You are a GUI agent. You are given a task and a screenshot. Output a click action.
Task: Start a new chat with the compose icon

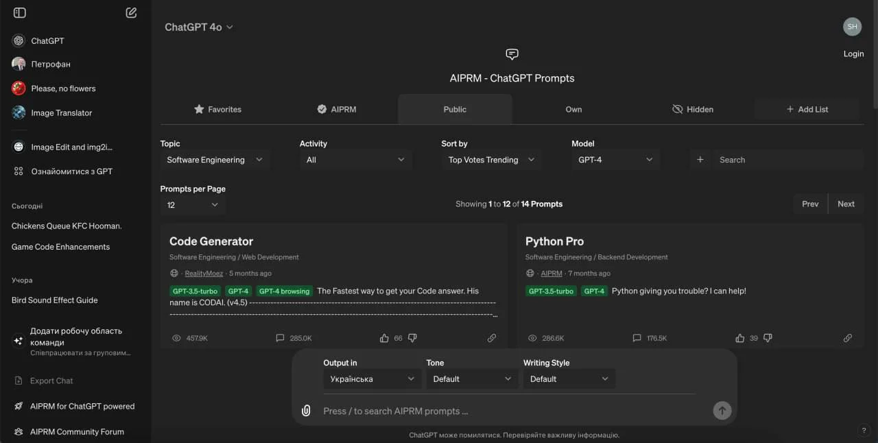[131, 12]
